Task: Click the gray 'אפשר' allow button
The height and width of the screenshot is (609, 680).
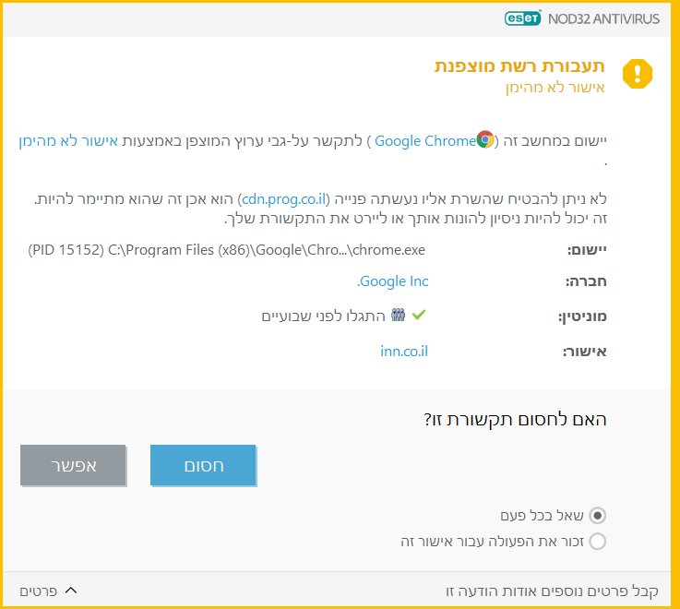Action: (73, 465)
